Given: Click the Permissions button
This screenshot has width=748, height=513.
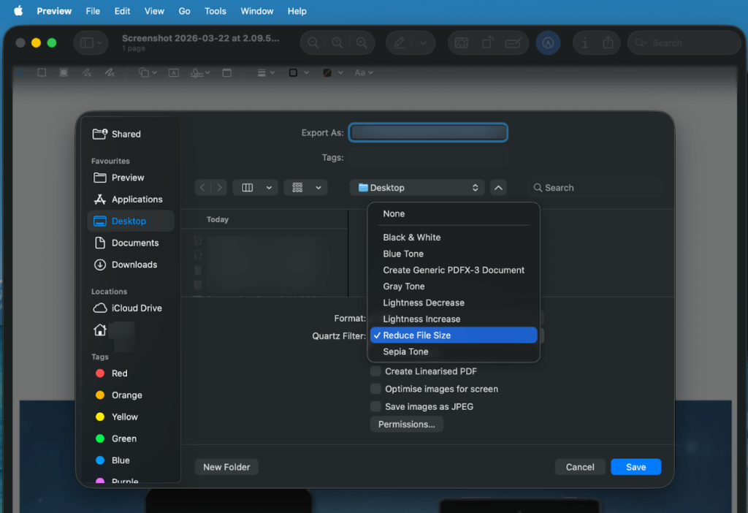Looking at the screenshot, I should pyautogui.click(x=406, y=424).
